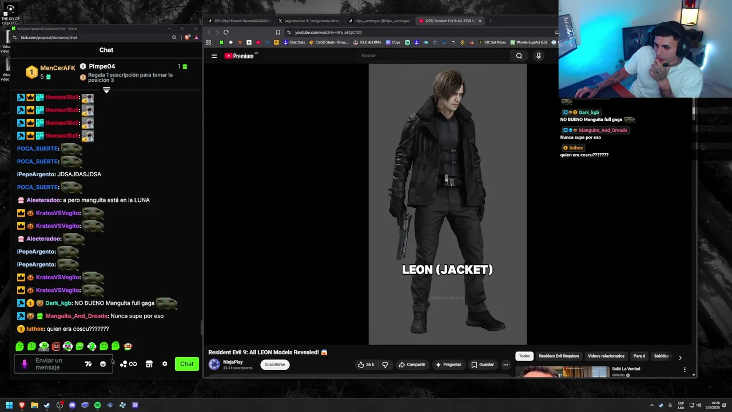Screen dimensions: 732x412
Task: Save video with Guardar button
Action: 483,365
